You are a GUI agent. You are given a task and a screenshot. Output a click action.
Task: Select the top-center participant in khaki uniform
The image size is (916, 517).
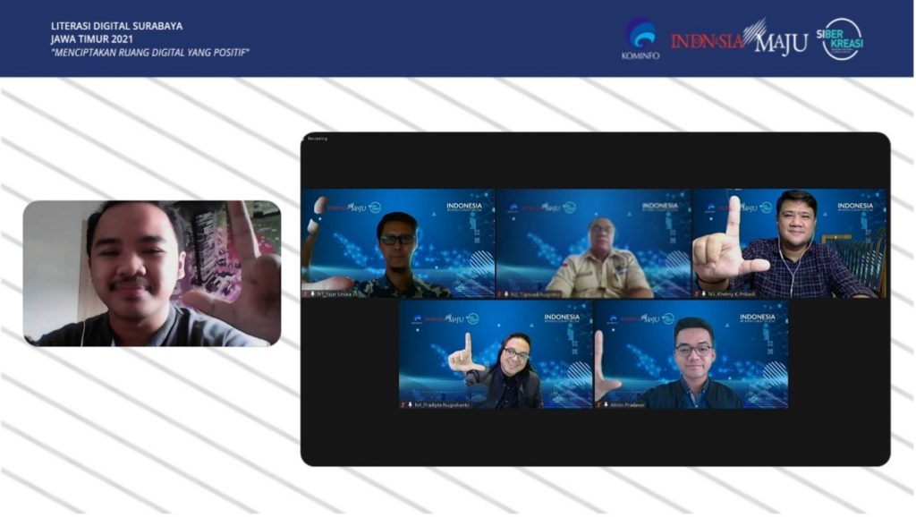click(593, 243)
